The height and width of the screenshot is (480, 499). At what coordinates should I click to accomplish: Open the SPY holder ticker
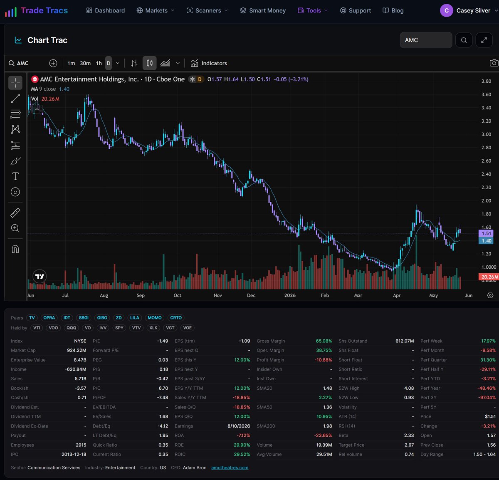(119, 328)
